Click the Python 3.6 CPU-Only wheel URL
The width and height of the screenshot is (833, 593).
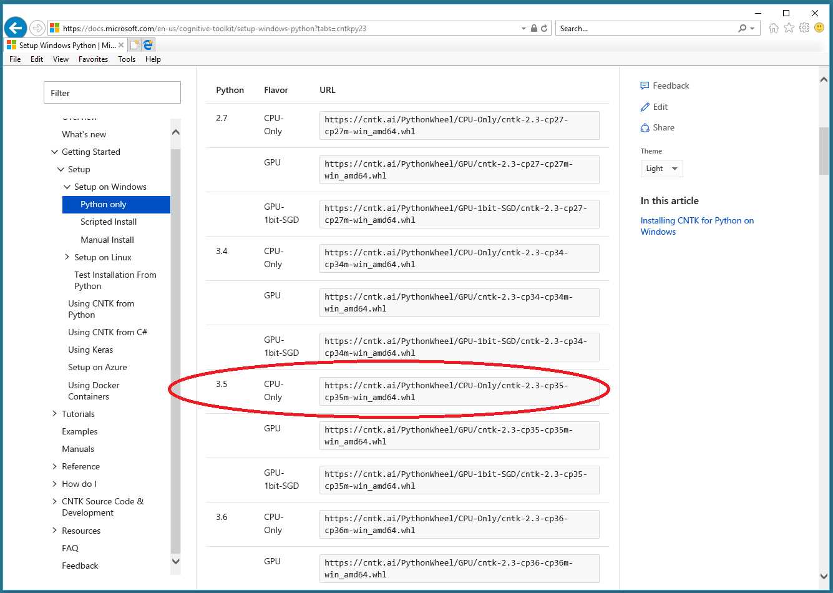point(459,524)
